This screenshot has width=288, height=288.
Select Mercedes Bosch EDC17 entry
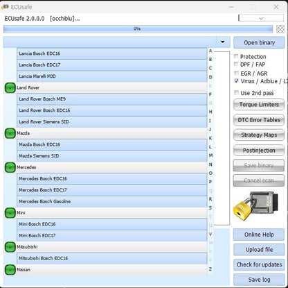tap(112, 190)
